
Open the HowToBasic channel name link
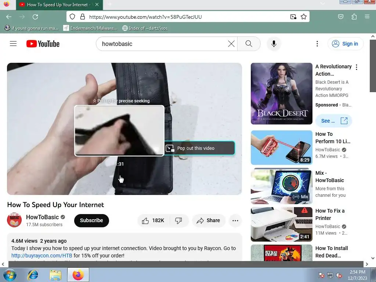click(x=43, y=217)
